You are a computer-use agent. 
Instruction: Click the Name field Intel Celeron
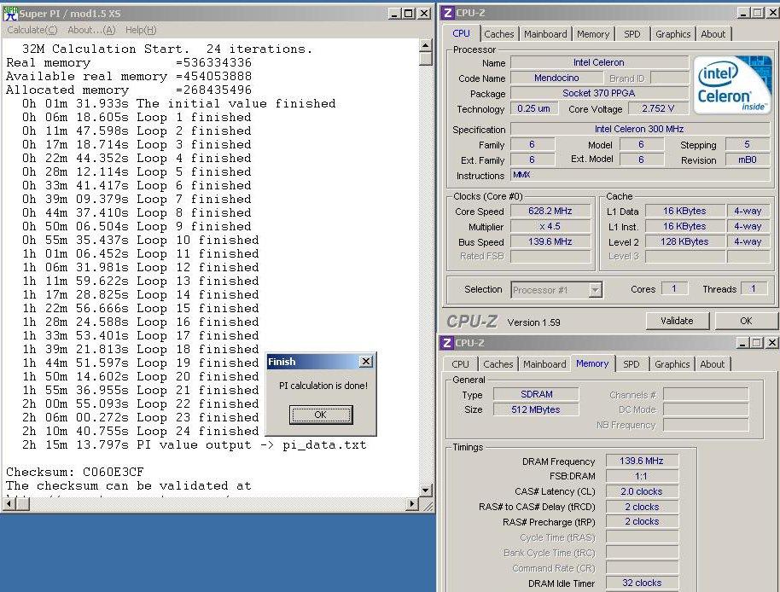coord(599,62)
